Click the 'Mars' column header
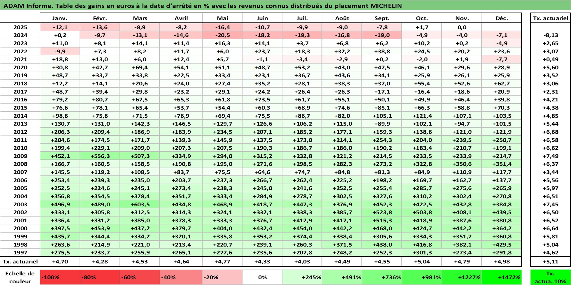 click(x=140, y=18)
